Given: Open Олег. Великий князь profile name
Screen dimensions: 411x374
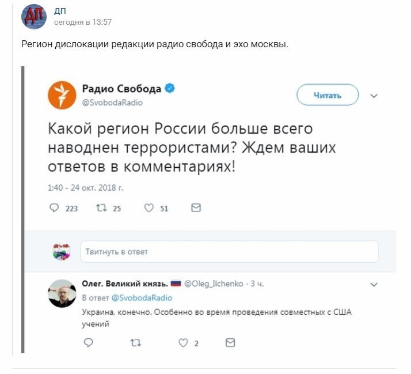Looking at the screenshot, I should click(x=125, y=284).
